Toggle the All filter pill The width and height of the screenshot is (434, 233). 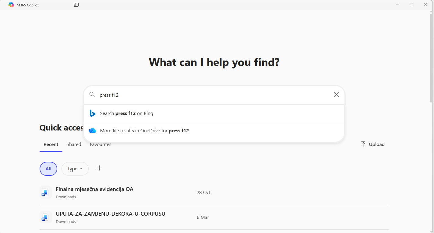pyautogui.click(x=48, y=169)
